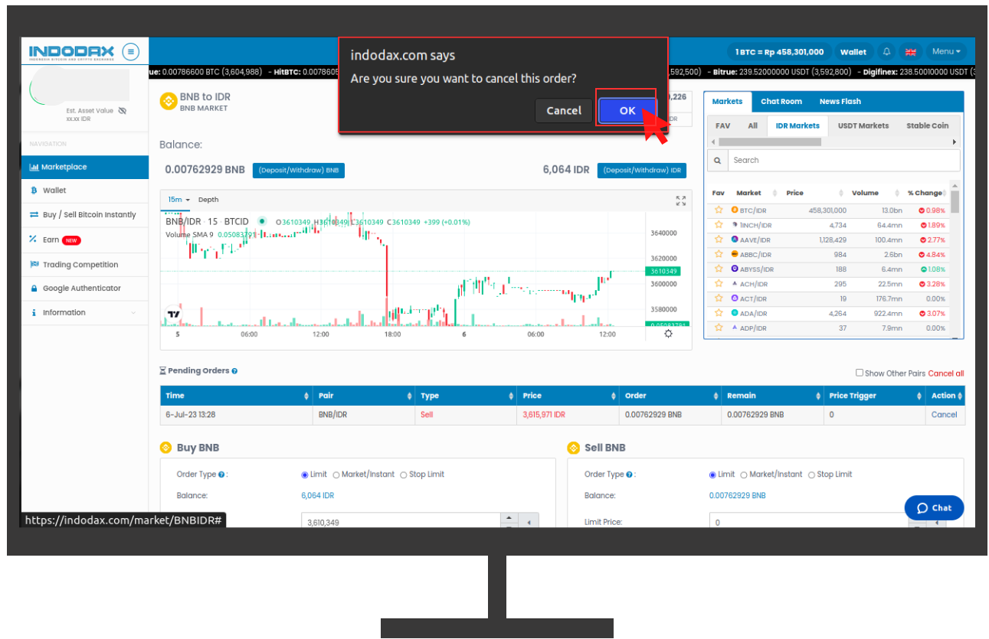
Task: Click right arrow of market tabs scrollbar
Action: [955, 142]
